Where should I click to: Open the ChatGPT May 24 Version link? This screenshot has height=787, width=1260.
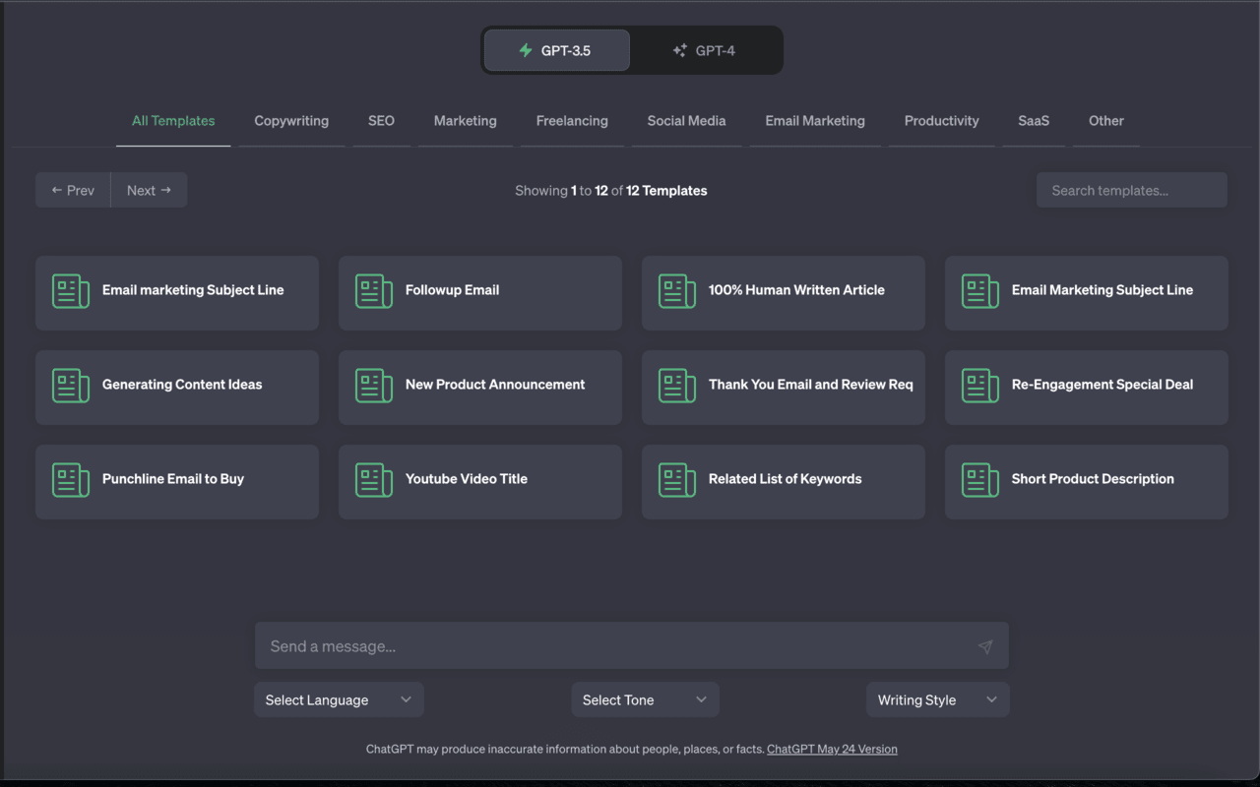click(x=832, y=749)
